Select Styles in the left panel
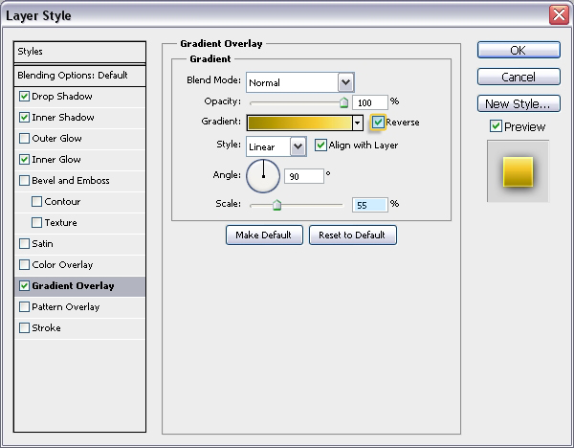Screen dimensions: 574x448 [x=80, y=52]
